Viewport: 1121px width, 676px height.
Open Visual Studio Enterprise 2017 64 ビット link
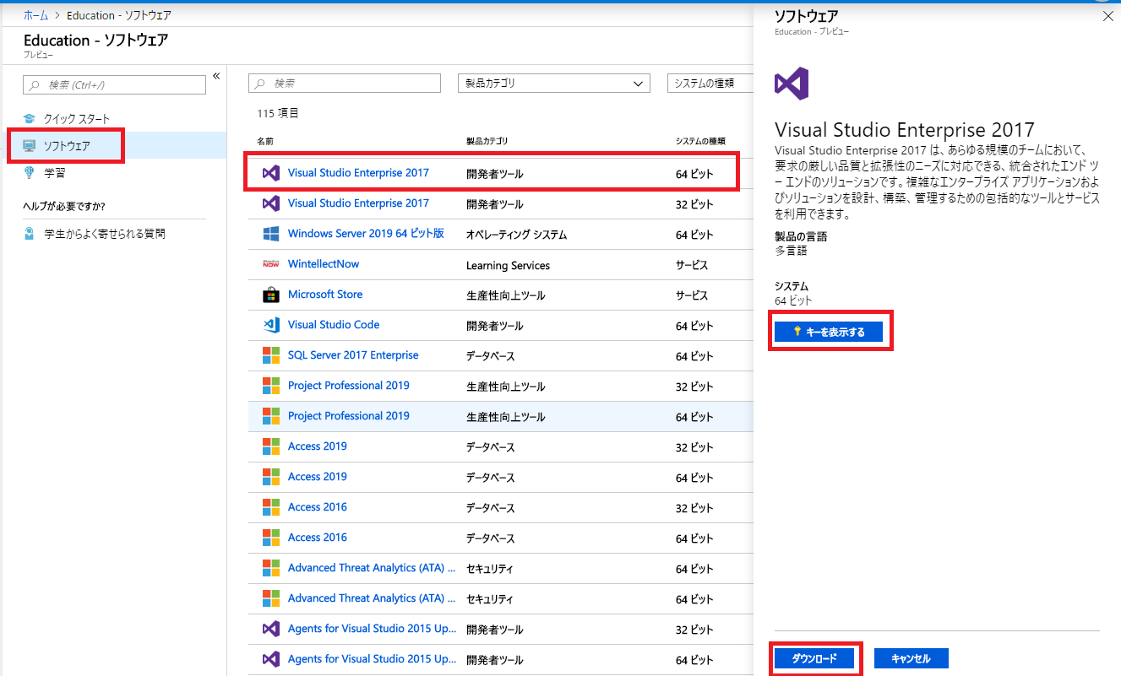coord(358,173)
